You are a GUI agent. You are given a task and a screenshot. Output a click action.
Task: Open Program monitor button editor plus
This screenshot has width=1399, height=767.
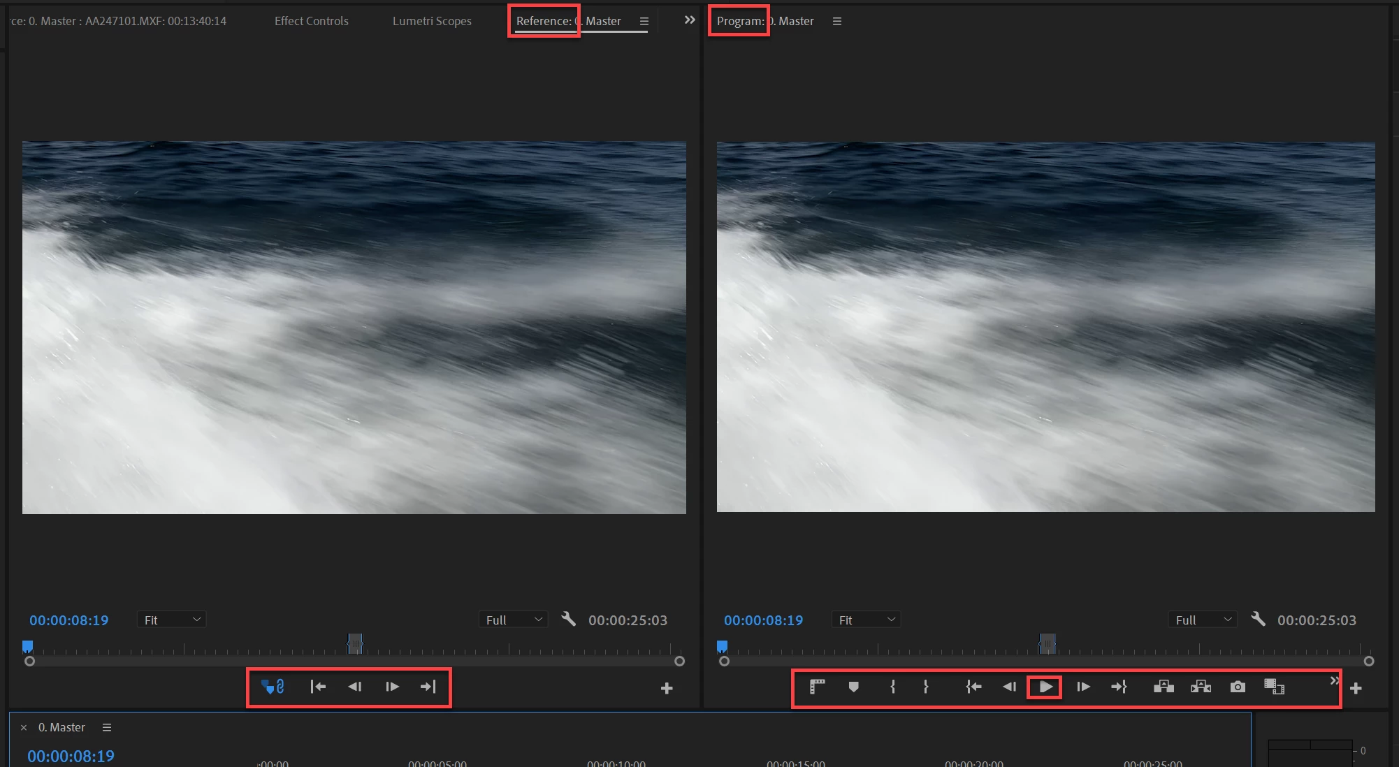coord(1356,689)
